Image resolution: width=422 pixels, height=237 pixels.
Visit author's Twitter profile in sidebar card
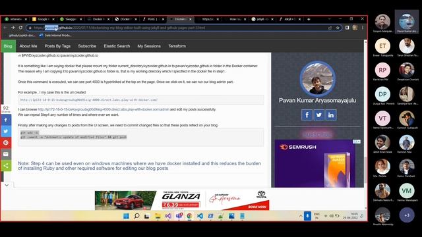coord(319,115)
